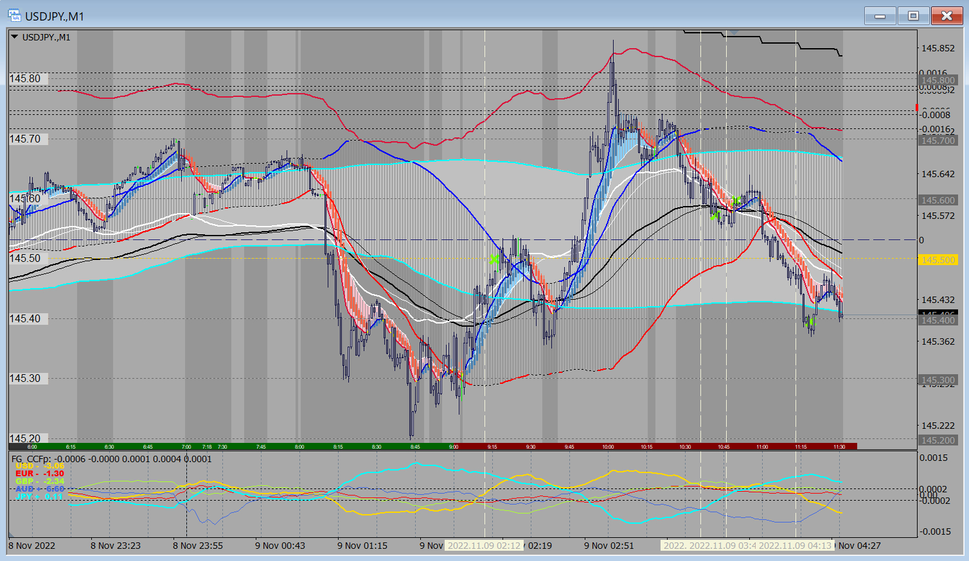Select the 145.200 level on the price scale
The height and width of the screenshot is (561, 969).
[938, 440]
